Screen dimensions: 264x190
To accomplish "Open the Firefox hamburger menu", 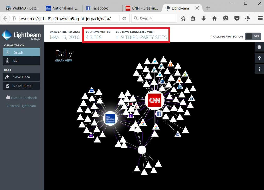I will [x=260, y=18].
